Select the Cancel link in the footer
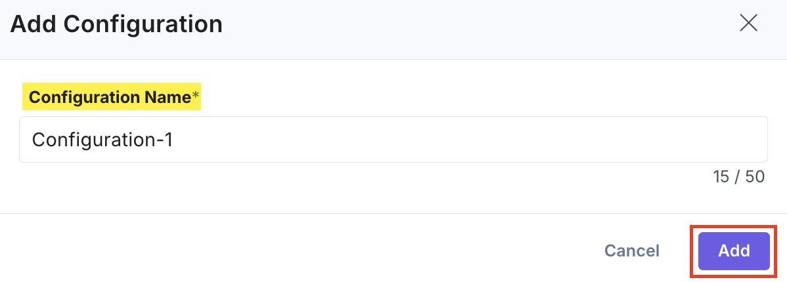 point(631,251)
